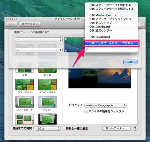150x142 pixels.
Task: Select 通知センター menu entry
Action: click(x=111, y=31)
